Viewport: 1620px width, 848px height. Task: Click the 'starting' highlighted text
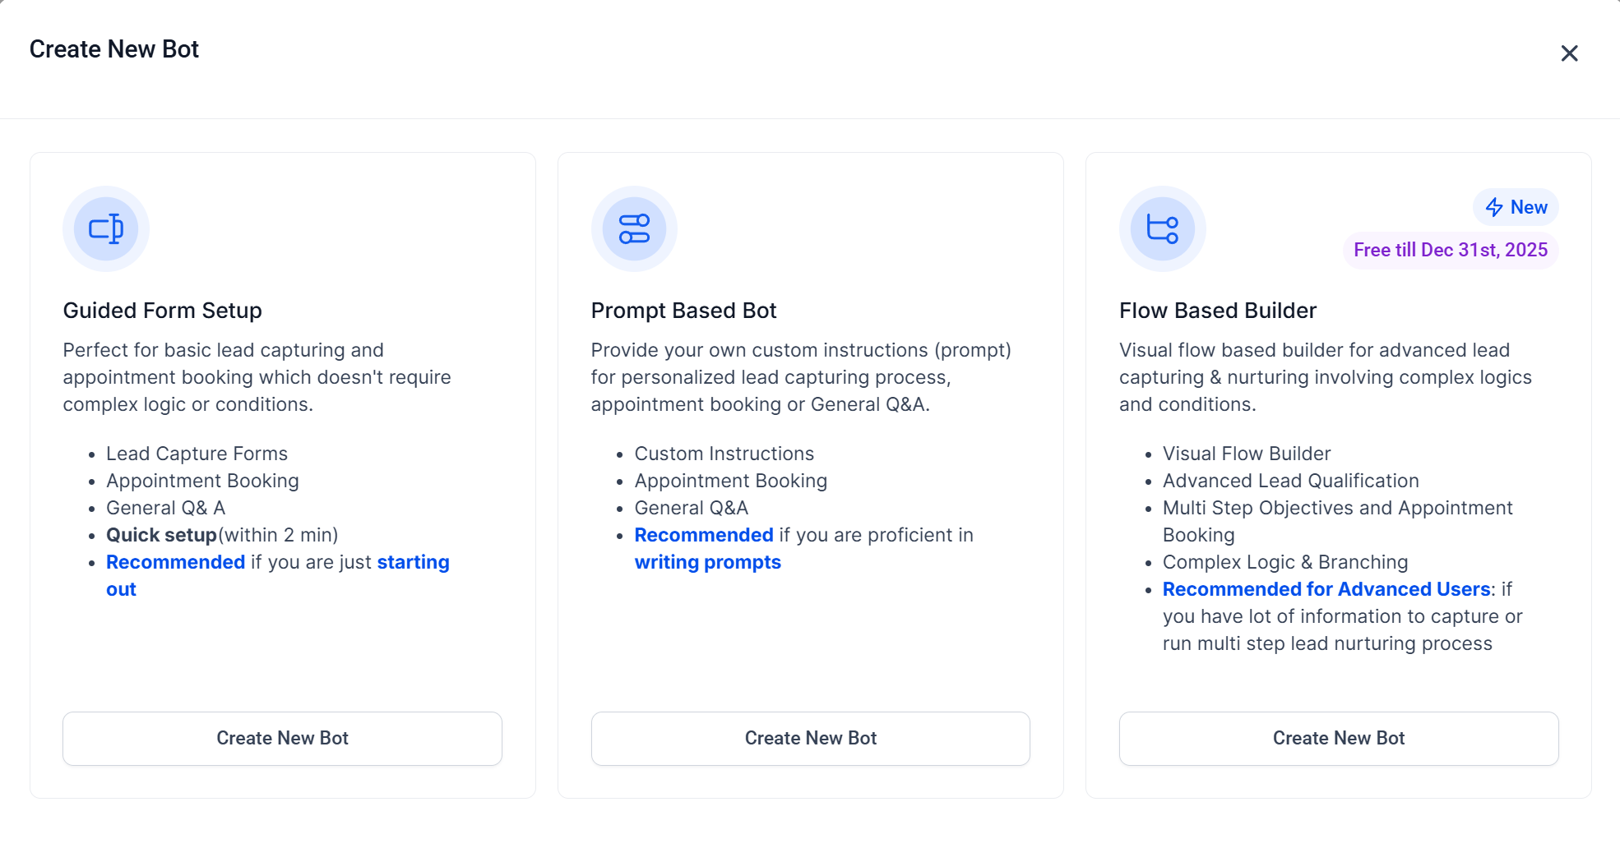coord(413,562)
